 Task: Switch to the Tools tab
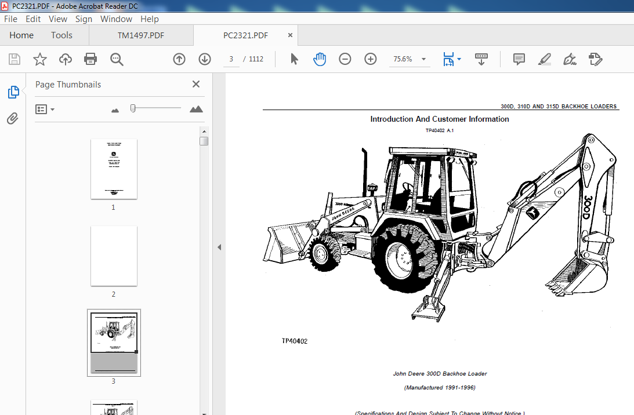[61, 35]
